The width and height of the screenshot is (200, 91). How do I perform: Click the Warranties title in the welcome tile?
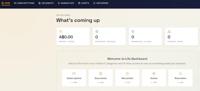tap(127, 78)
